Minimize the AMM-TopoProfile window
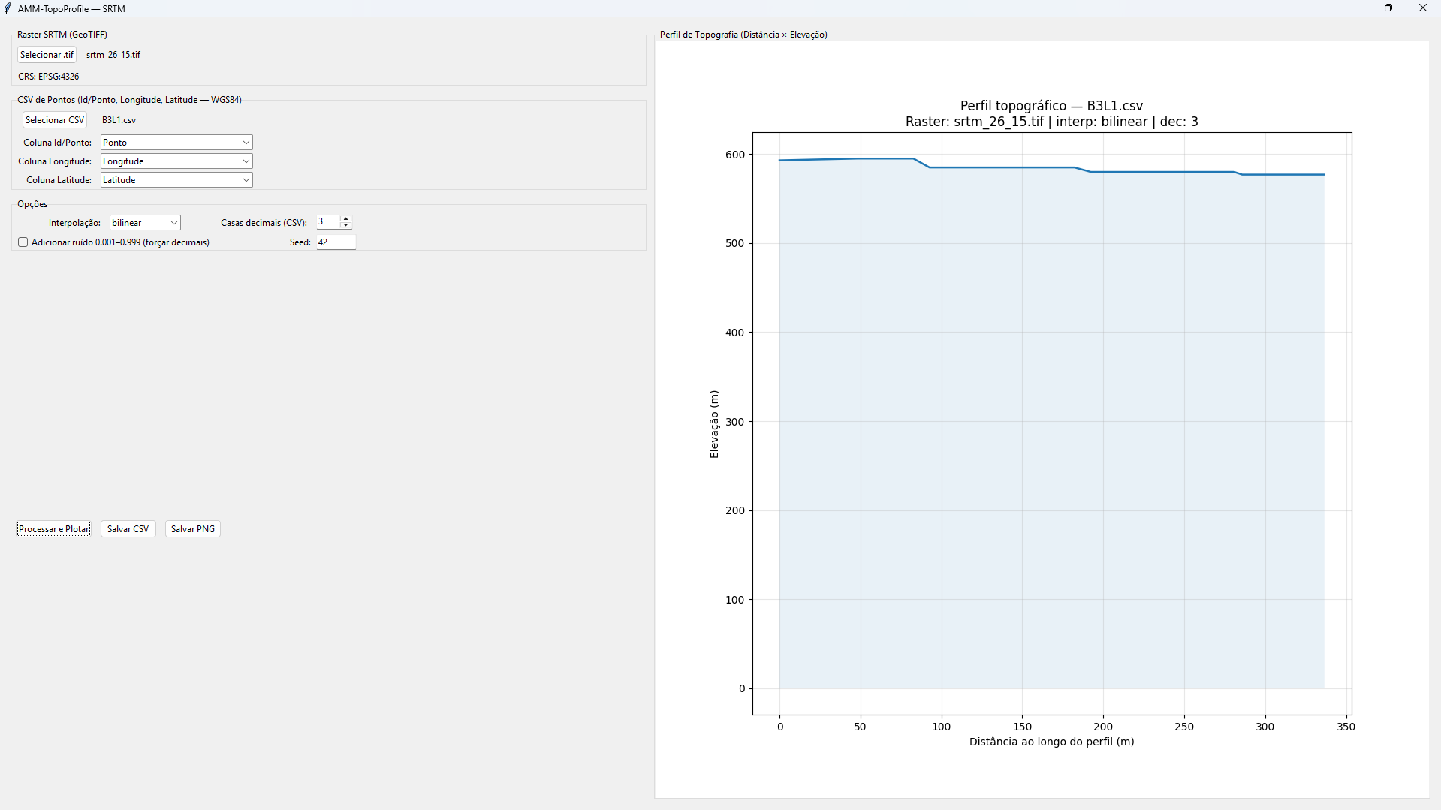 point(1355,8)
